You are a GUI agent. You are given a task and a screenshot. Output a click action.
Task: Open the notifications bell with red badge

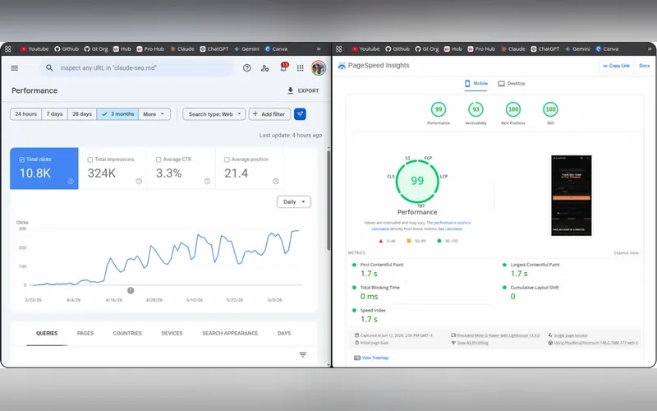[283, 67]
